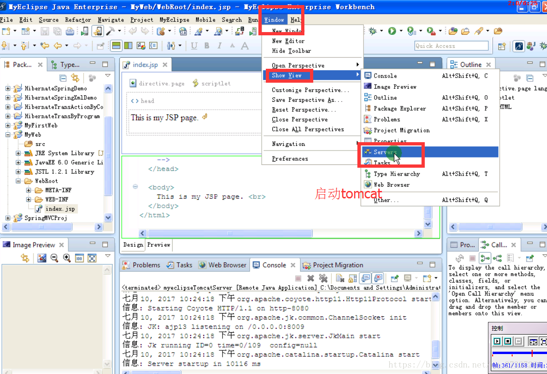Click fit-to-window icon in Image Preview
The height and width of the screenshot is (374, 547).
92,258
